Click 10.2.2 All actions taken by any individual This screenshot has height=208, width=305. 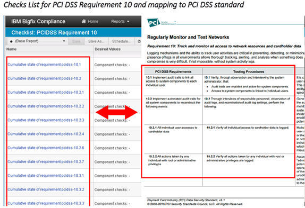tap(172, 160)
